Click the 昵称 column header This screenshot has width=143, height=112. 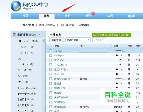tap(57, 46)
